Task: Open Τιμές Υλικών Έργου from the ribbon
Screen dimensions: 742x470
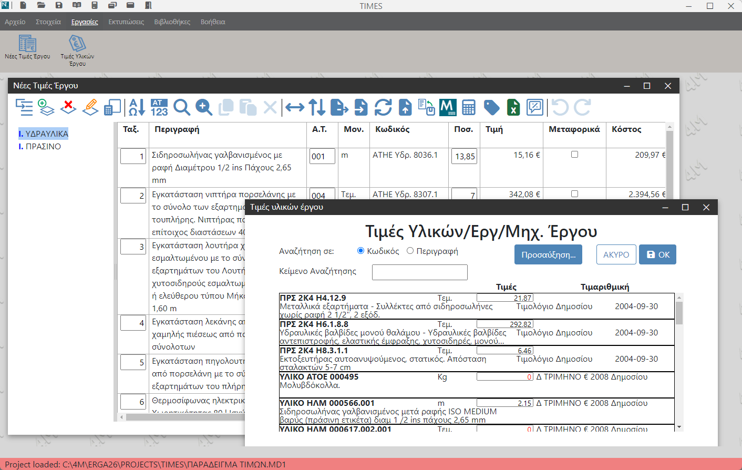Action: click(x=77, y=50)
